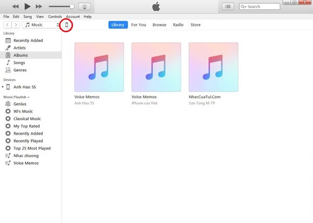
Task: Go back with the left arrow button
Action: pos(7,25)
